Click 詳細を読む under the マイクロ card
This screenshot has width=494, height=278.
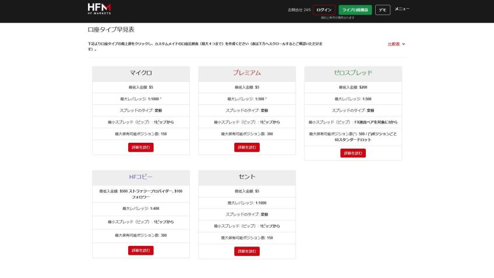point(141,147)
